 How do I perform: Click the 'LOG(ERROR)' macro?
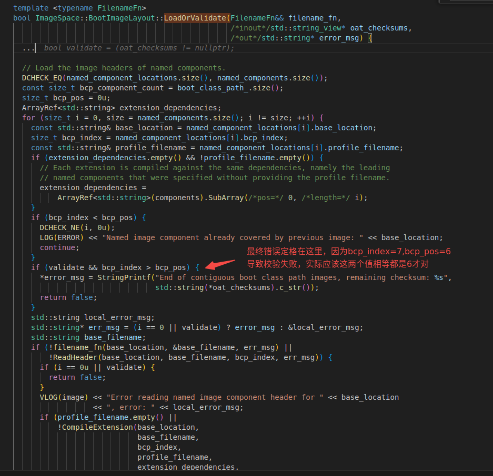coord(62,238)
